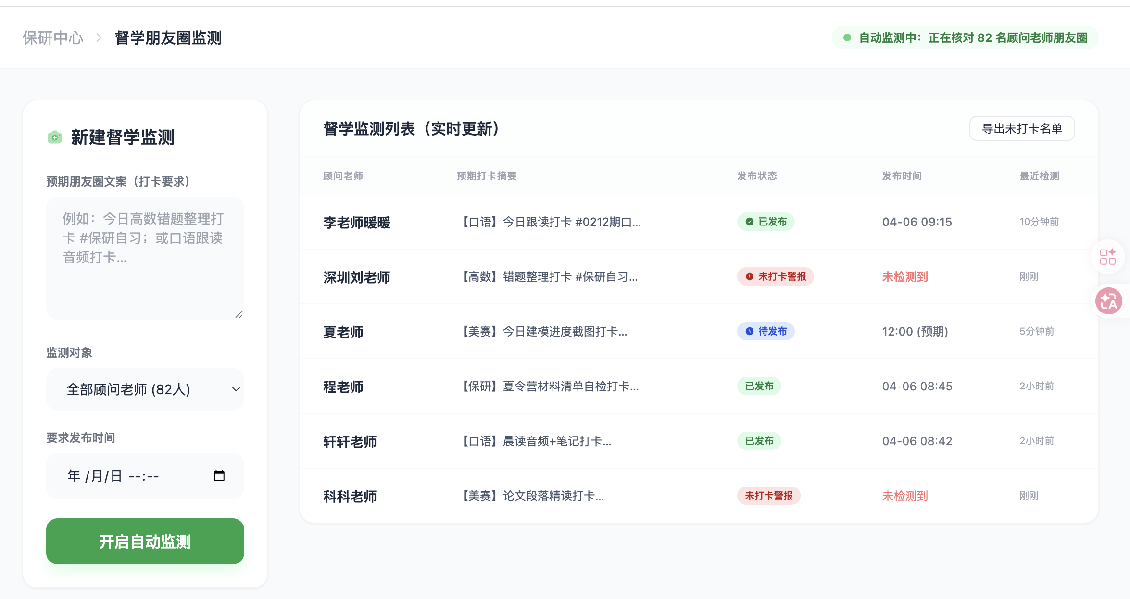
Task: Click 已发布 badge in 轩轩老师 row
Action: click(759, 441)
